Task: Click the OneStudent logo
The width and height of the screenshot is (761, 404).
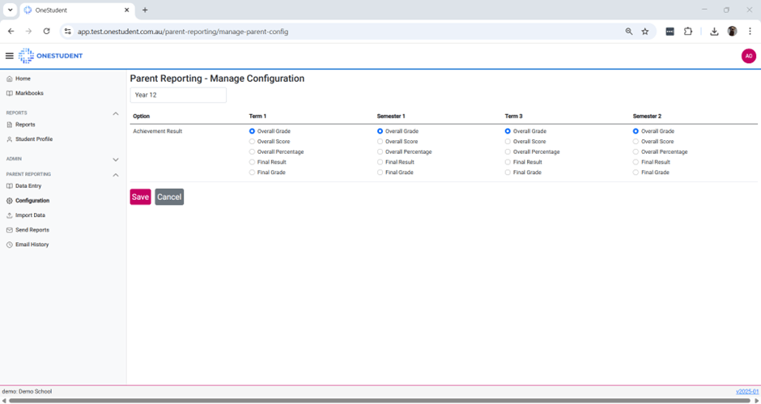Action: [x=51, y=56]
